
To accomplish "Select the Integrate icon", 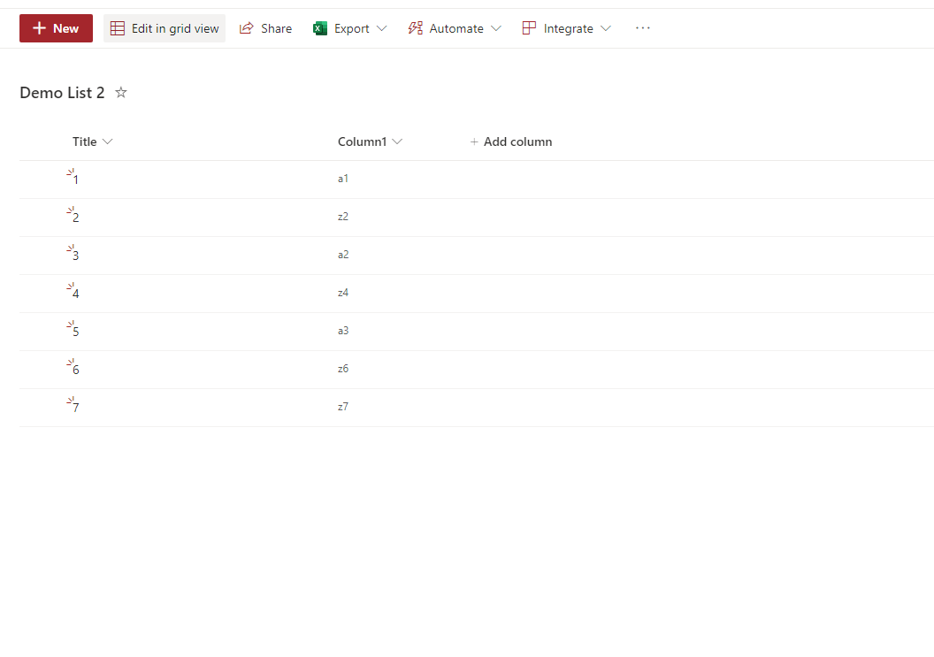I will pos(529,27).
